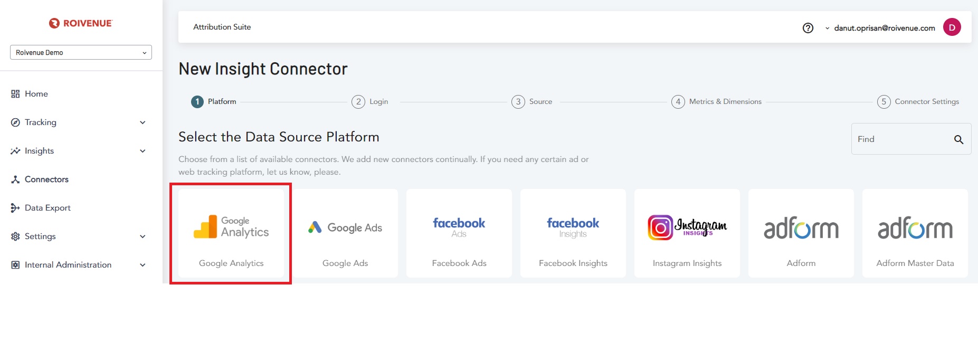
Task: Click the Insights chart icon
Action: [x=15, y=151]
